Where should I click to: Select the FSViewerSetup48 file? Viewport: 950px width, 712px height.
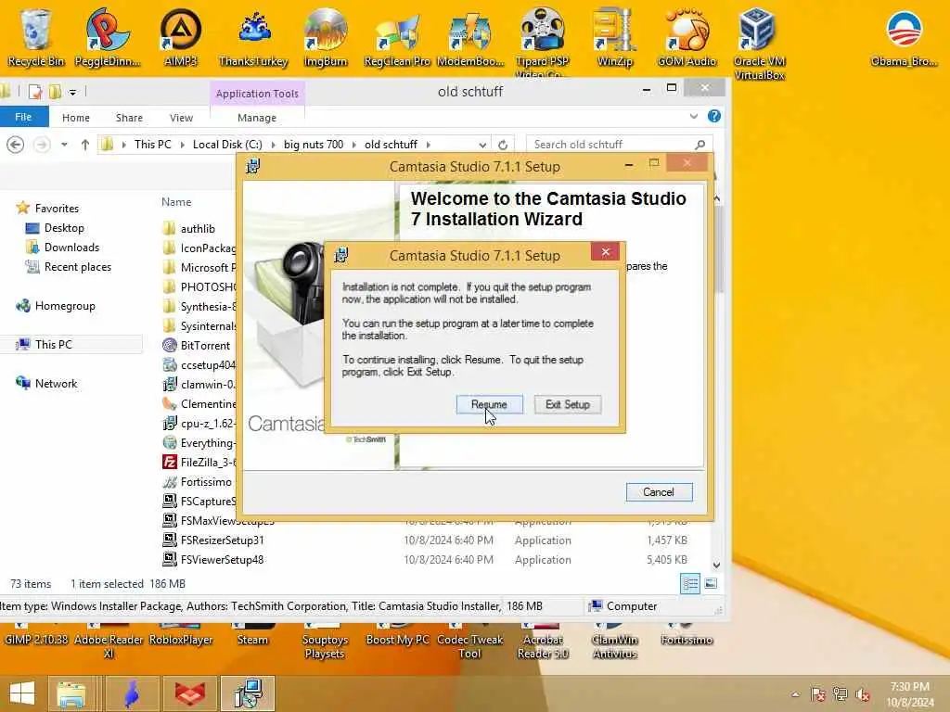tap(222, 560)
